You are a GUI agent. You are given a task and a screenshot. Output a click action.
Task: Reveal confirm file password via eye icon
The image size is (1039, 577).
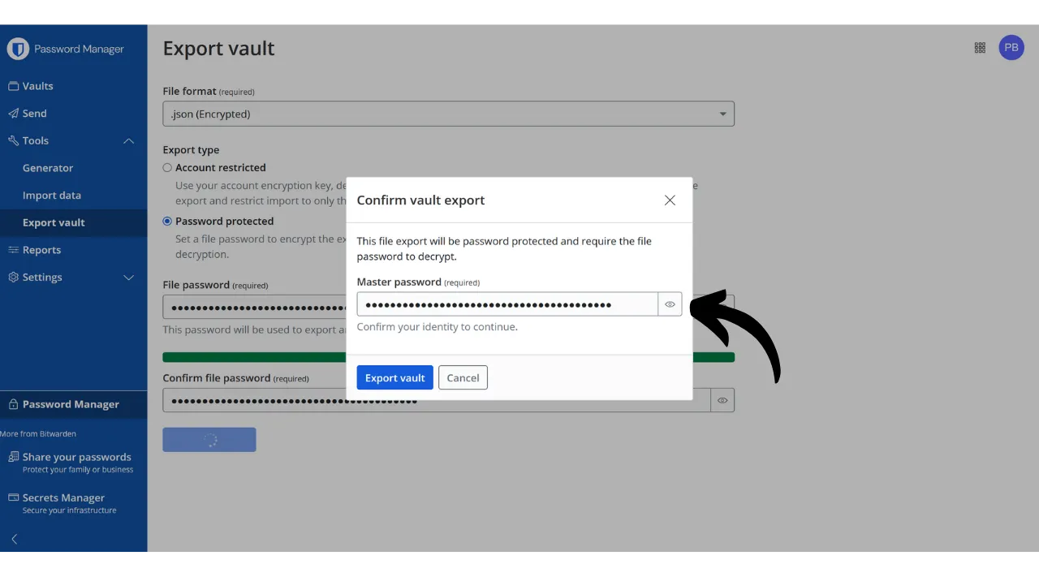click(x=722, y=400)
